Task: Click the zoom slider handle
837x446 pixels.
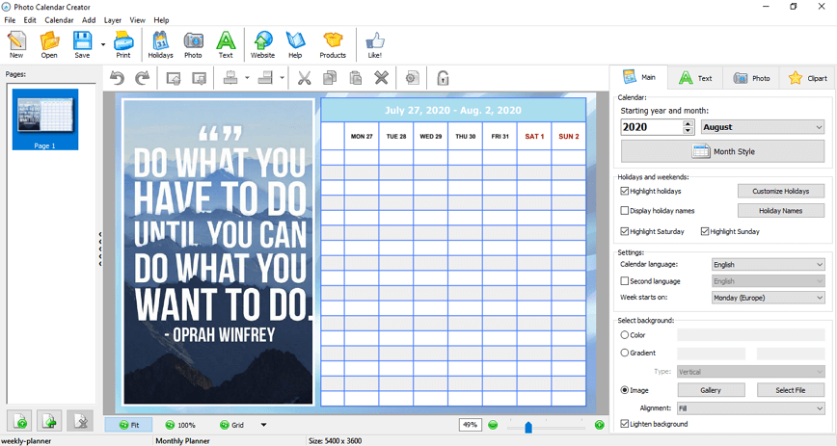Action: (527, 427)
